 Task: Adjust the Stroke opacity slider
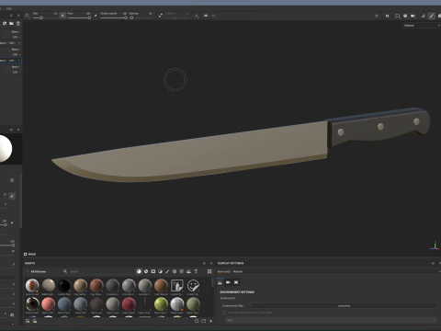(x=114, y=17)
